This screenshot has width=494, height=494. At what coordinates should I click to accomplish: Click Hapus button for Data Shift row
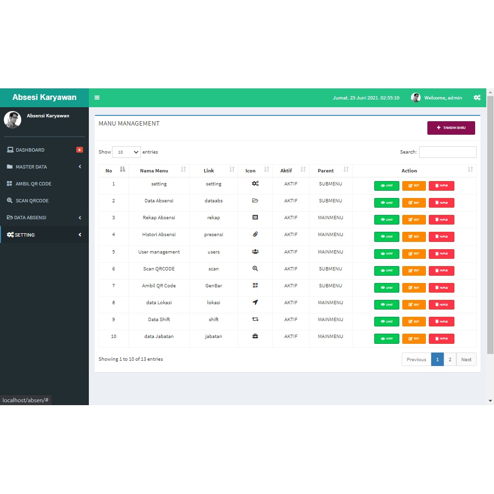tap(441, 322)
